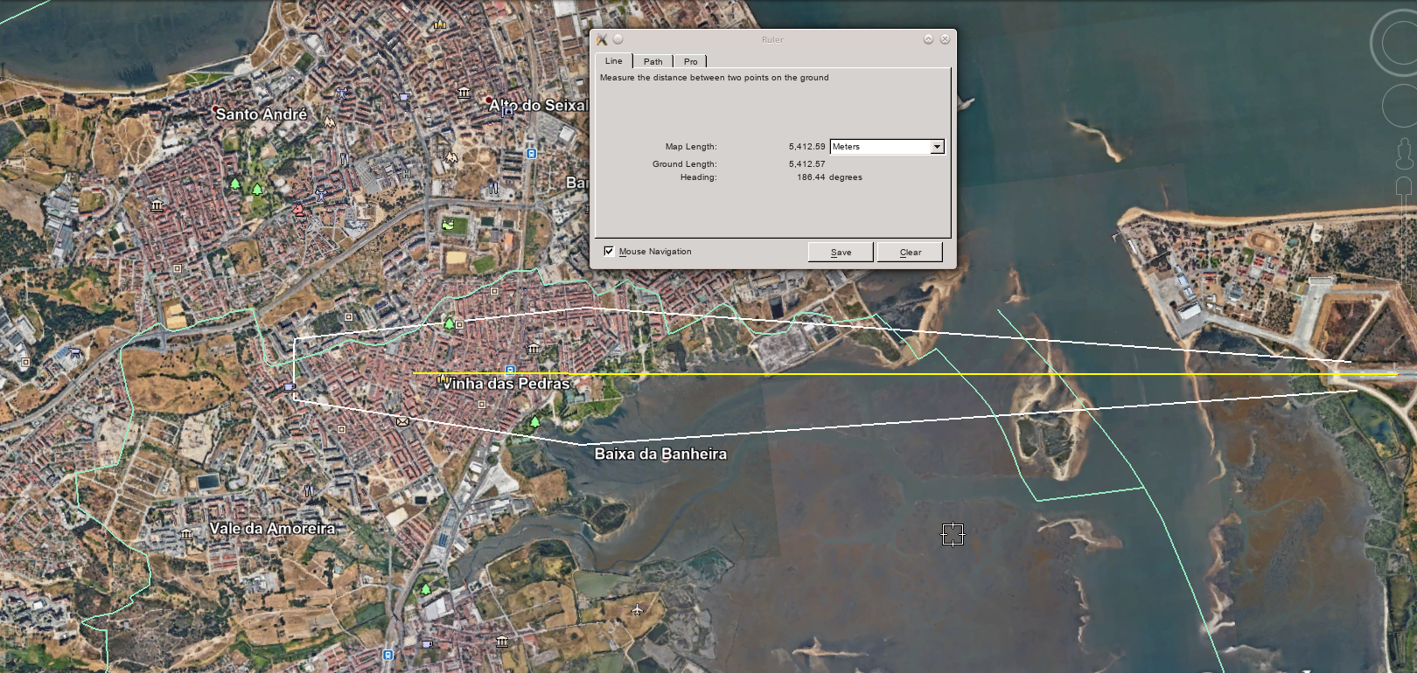Click the Alto do Seixal place label
The image size is (1417, 673).
[x=537, y=106]
